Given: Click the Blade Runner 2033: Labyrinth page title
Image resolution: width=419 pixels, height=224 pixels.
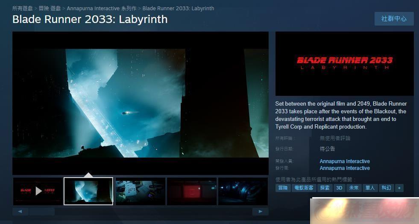Looking at the screenshot, I should 90,19.
